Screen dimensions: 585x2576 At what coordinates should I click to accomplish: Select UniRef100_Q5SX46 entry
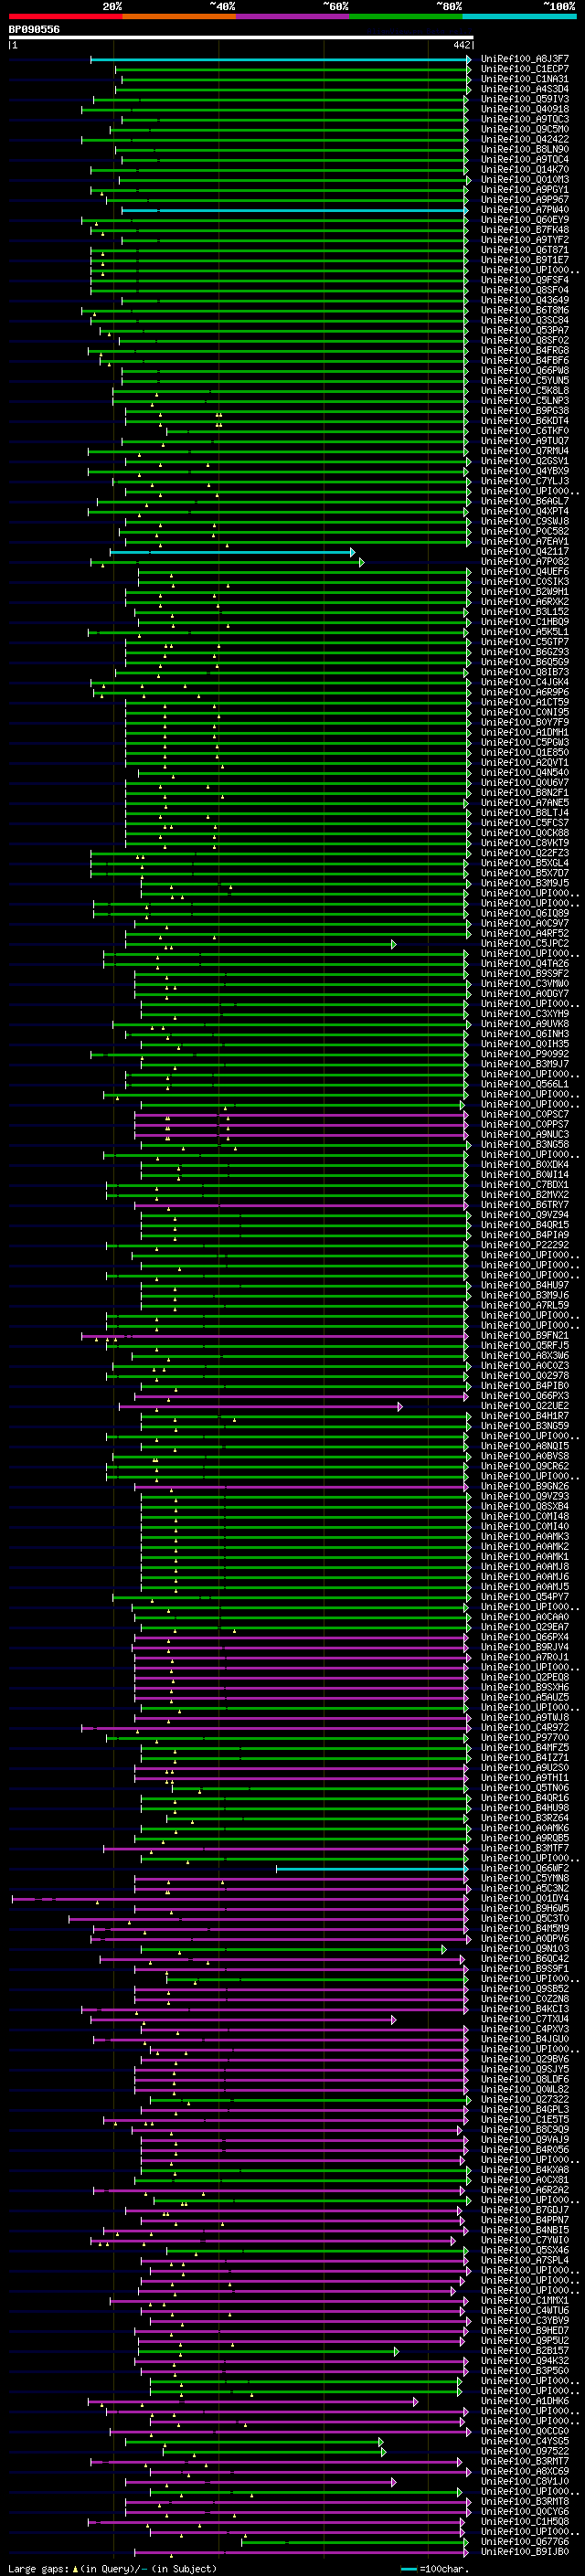525,2250
